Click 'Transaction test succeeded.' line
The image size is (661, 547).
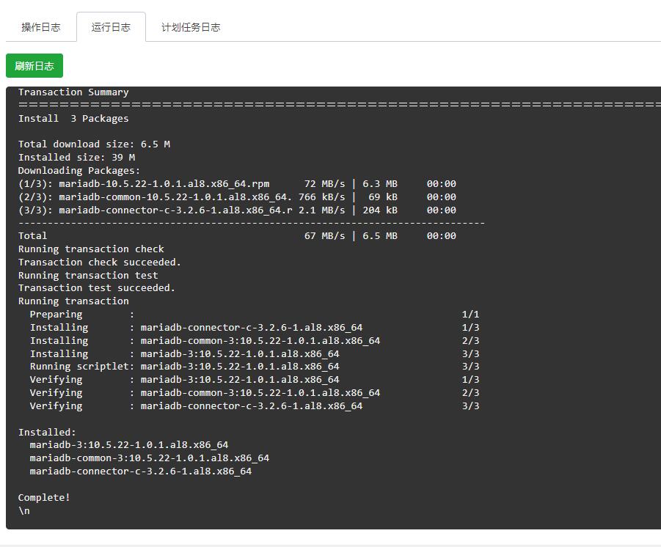[x=97, y=288]
